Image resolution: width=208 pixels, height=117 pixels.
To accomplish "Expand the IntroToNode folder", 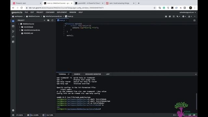I will click(20, 27).
